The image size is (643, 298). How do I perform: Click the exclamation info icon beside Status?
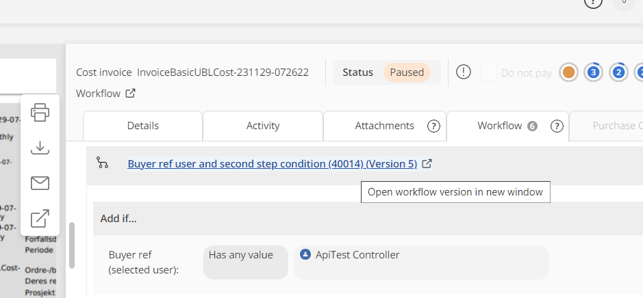[x=464, y=72]
